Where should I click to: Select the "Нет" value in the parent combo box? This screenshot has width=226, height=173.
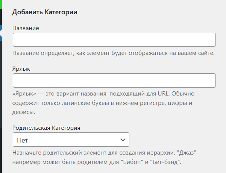(x=23, y=140)
